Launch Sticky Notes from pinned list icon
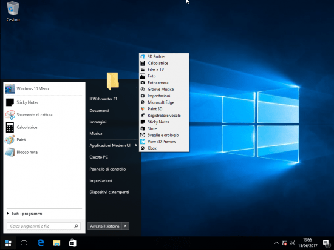The image size is (334, 250). (x=10, y=102)
